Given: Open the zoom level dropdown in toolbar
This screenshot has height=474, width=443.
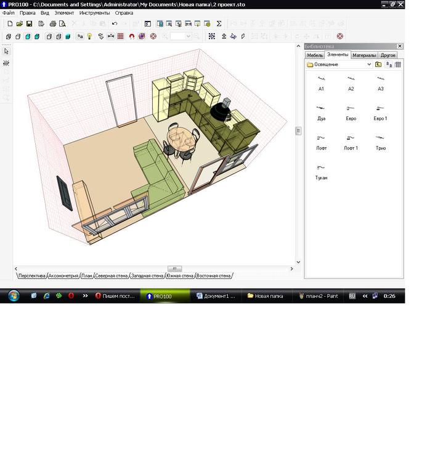Looking at the screenshot, I should (x=189, y=36).
